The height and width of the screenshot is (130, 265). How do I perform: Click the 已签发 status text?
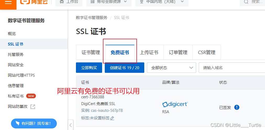[x=225, y=108]
